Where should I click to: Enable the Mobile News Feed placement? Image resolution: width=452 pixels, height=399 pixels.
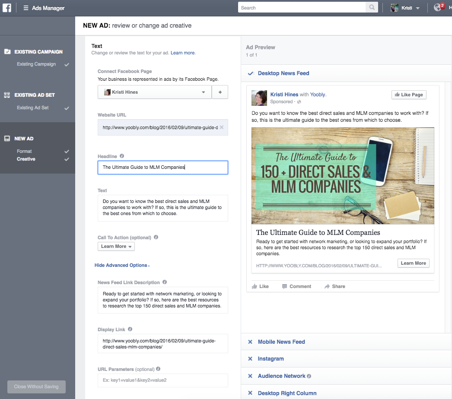pyautogui.click(x=250, y=342)
